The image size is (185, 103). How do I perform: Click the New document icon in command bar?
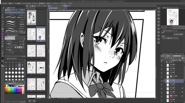tap(30, 6)
